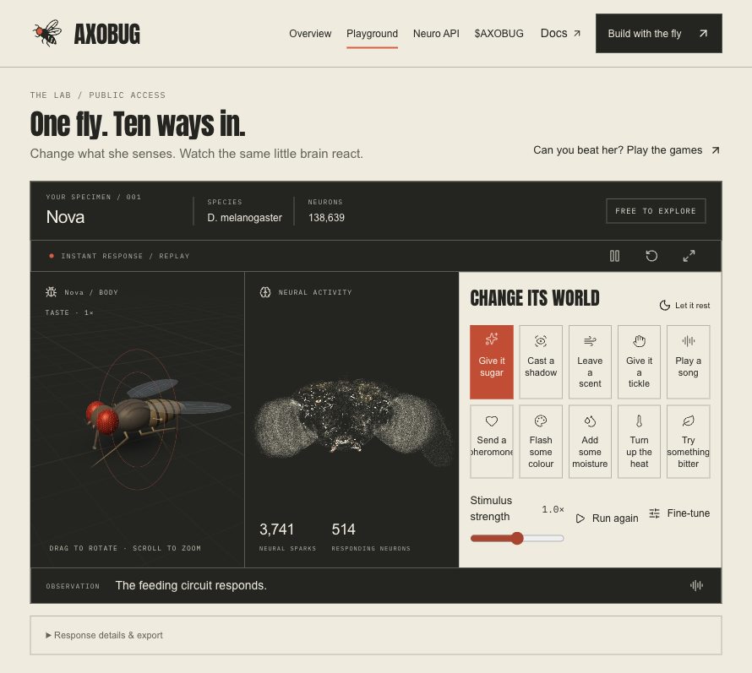Click the neurons count 138,639
Screen dimensions: 752x673
(x=326, y=218)
